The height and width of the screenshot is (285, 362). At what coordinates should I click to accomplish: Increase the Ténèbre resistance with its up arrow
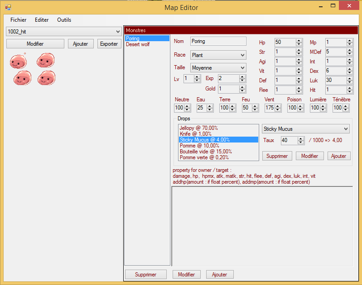click(x=346, y=106)
